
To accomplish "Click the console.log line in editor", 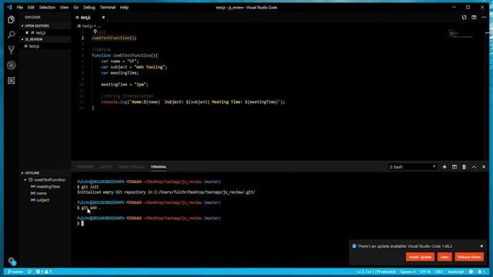I will (193, 102).
